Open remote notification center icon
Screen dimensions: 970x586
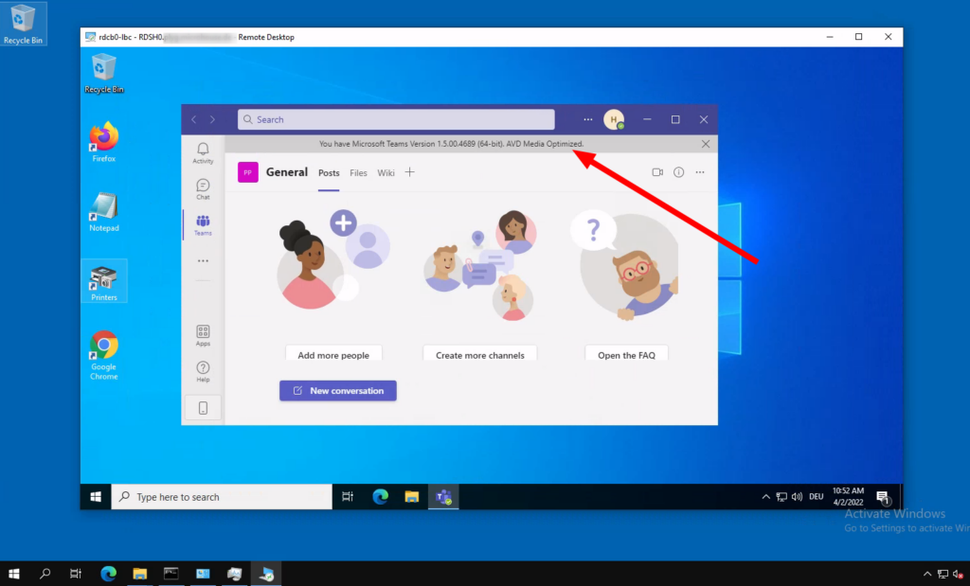(x=883, y=497)
